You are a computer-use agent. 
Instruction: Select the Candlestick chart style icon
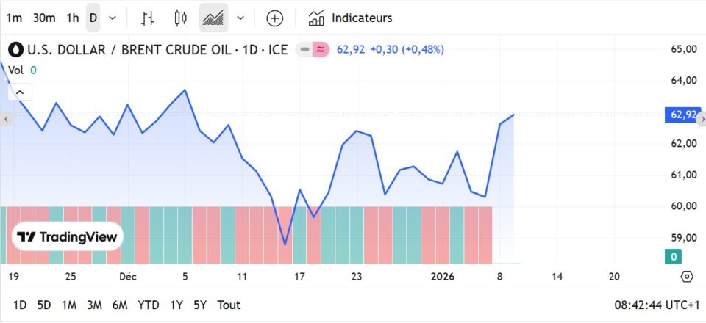pos(181,18)
